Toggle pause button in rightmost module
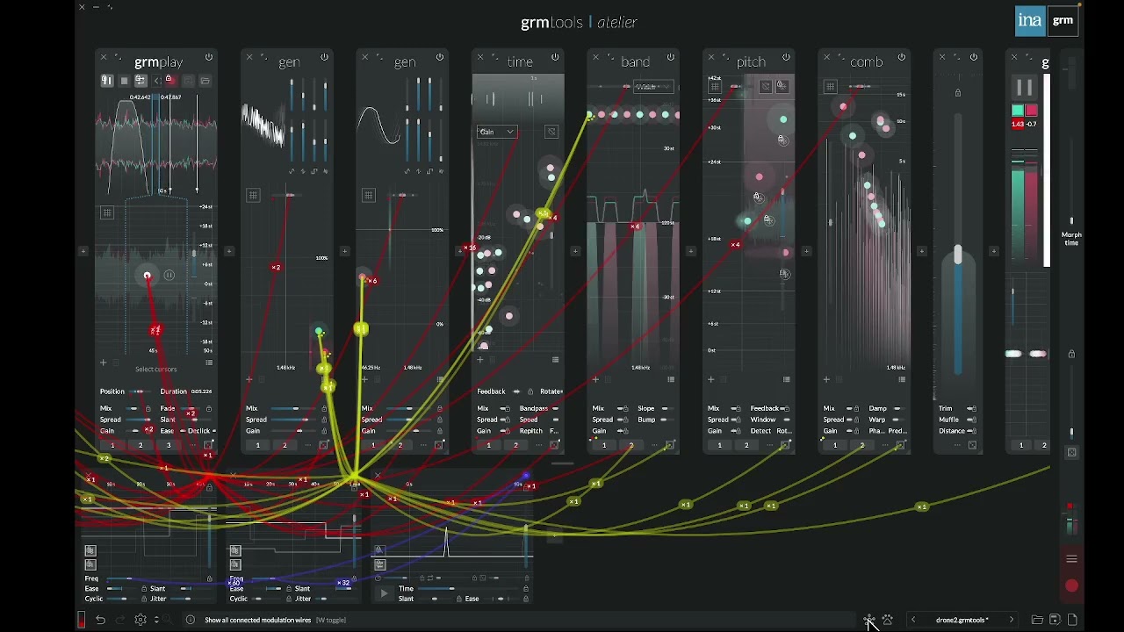 pos(1024,87)
